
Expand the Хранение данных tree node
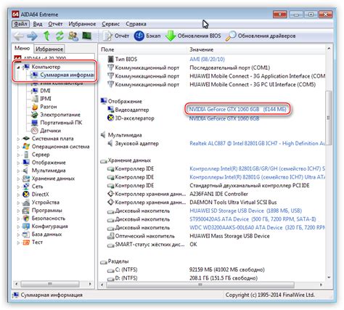point(18,179)
